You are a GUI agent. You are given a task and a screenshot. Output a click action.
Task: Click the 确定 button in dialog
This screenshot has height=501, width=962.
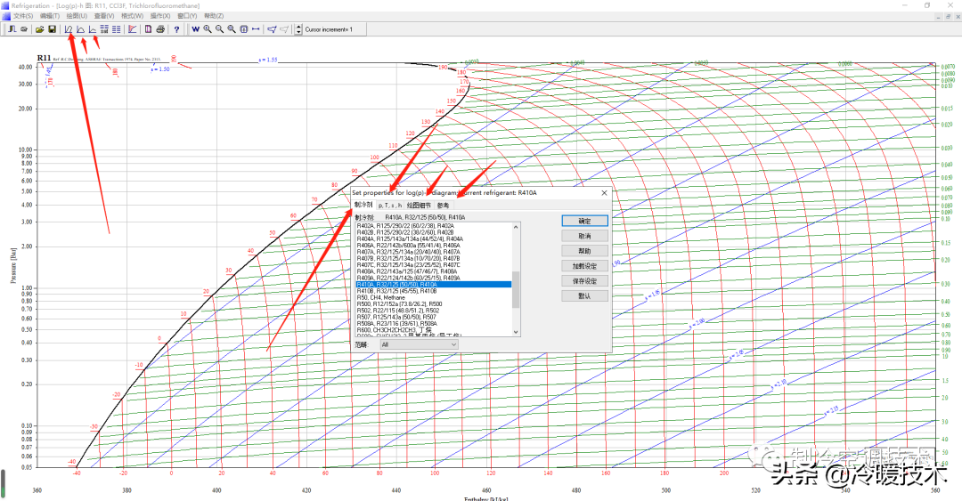pyautogui.click(x=584, y=221)
